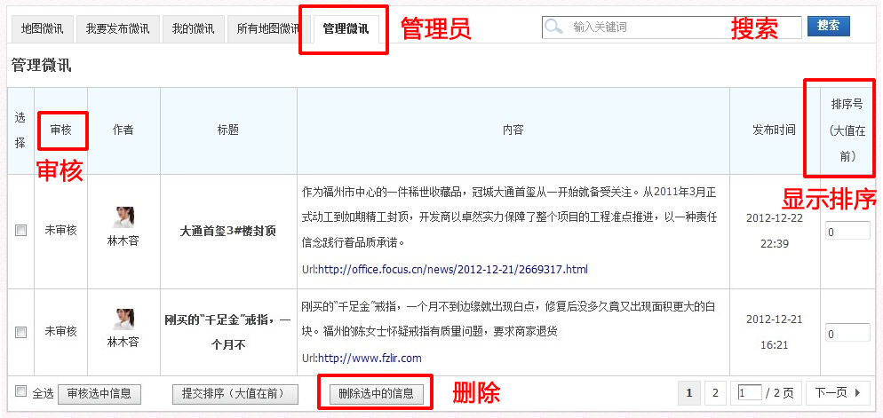The image size is (883, 418).
Task: Open the 我要发布微讯 tab
Action: point(117,28)
